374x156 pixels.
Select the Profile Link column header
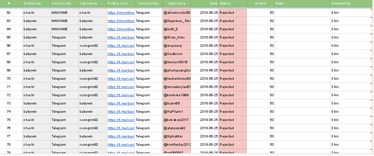[x=115, y=3]
